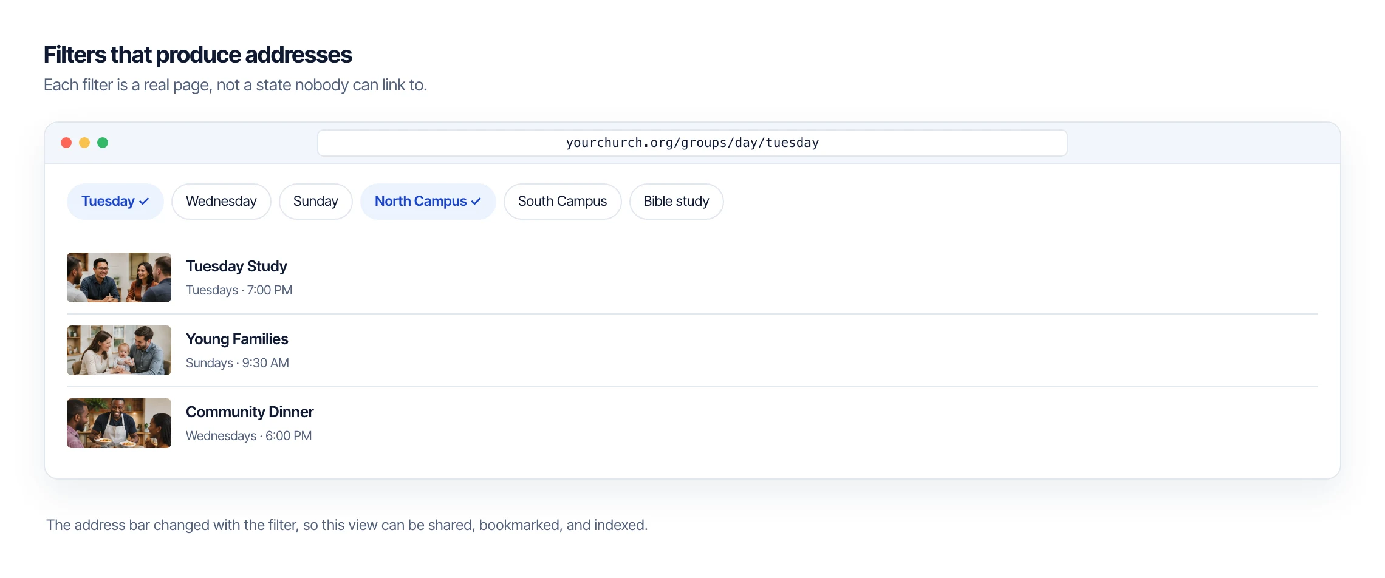Click the heading 'Filters that produce addresses'
Viewport: 1385px width, 578px height.
pos(197,55)
